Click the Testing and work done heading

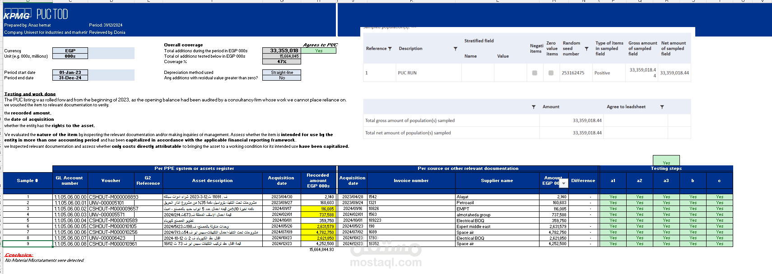pos(30,94)
